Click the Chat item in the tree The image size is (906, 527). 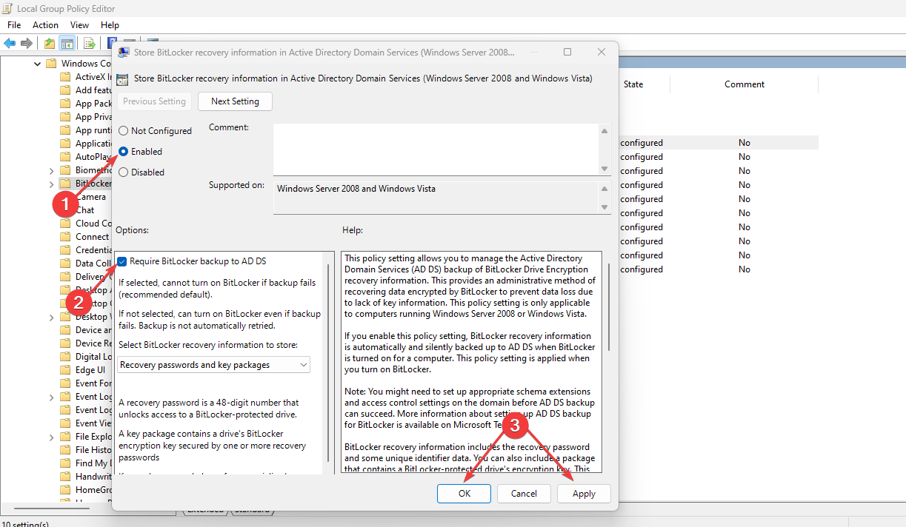(85, 210)
